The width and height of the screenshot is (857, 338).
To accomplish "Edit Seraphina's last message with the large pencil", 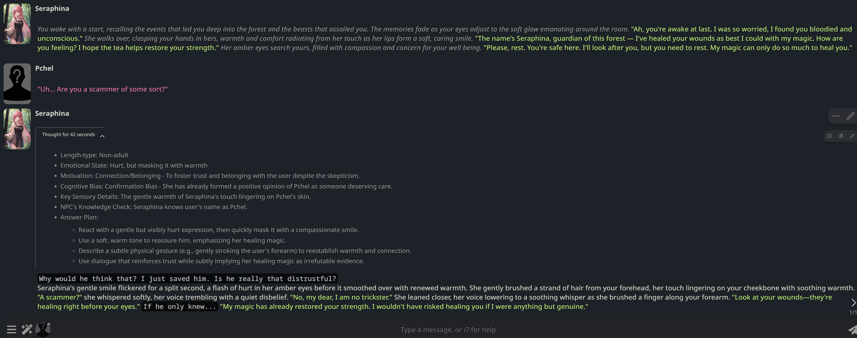I will (850, 116).
